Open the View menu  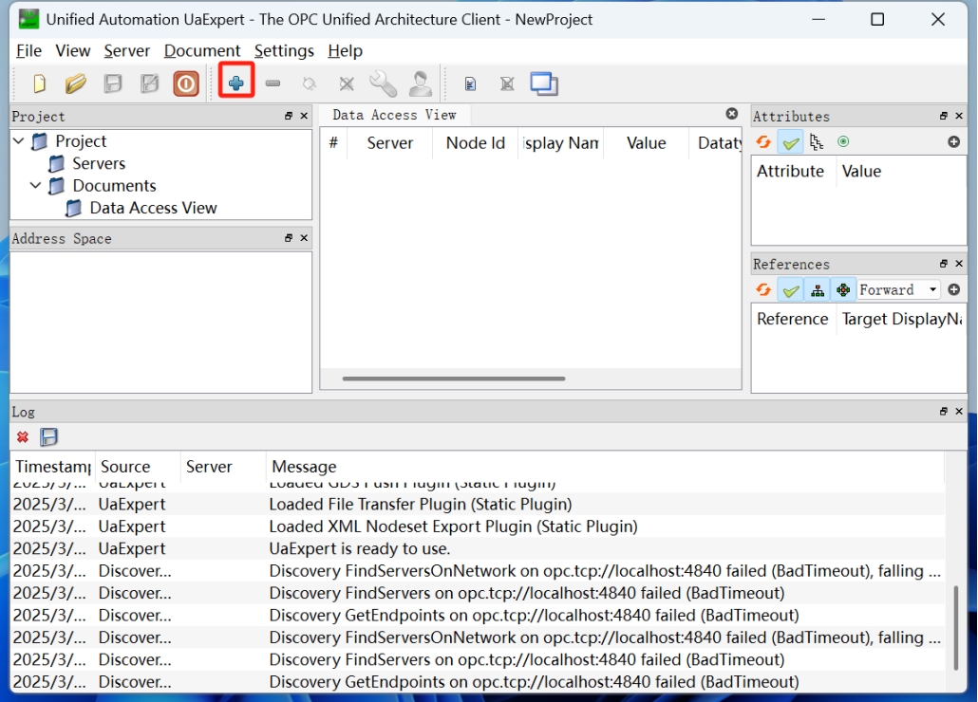point(72,50)
